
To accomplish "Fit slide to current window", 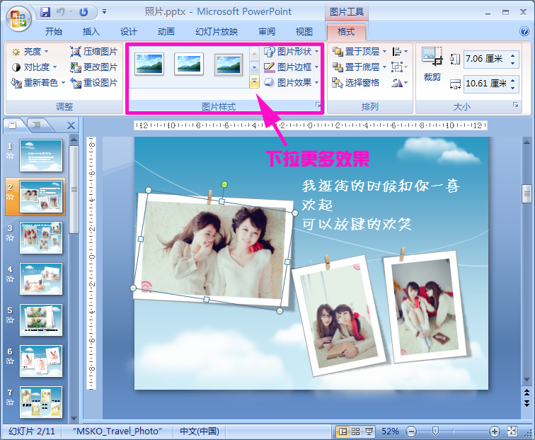I will tap(512, 431).
